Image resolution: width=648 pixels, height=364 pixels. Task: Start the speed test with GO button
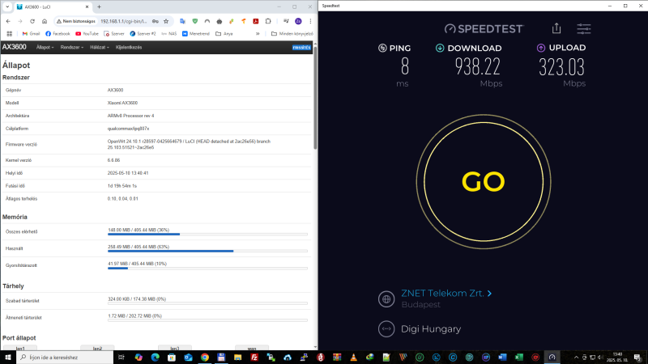[483, 181]
